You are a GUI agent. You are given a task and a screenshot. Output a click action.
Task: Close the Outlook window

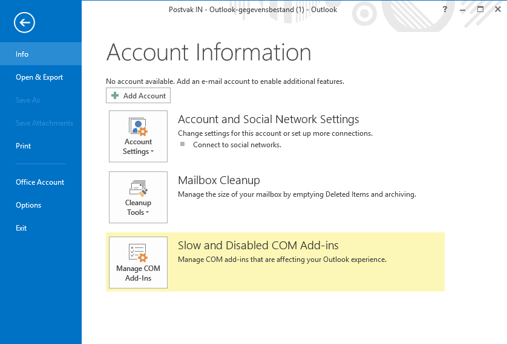click(x=498, y=9)
